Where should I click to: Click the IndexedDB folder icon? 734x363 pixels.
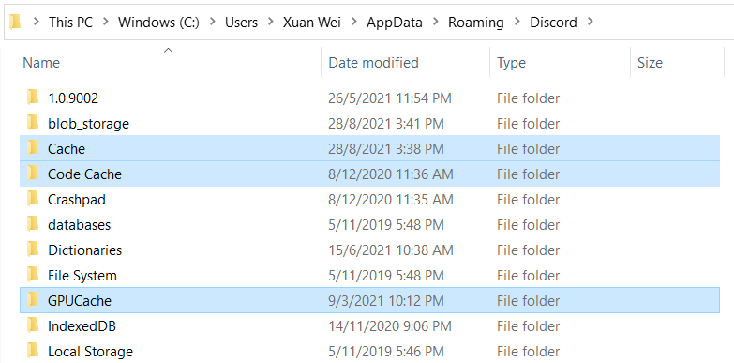[x=33, y=325]
